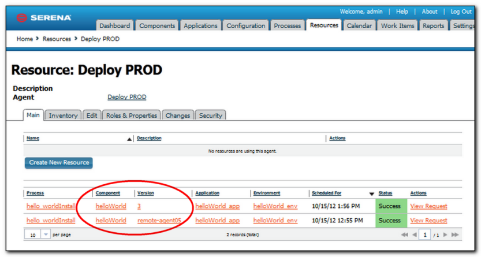The width and height of the screenshot is (481, 257).
Task: Click the Name column sort arrow
Action: [x=129, y=139]
